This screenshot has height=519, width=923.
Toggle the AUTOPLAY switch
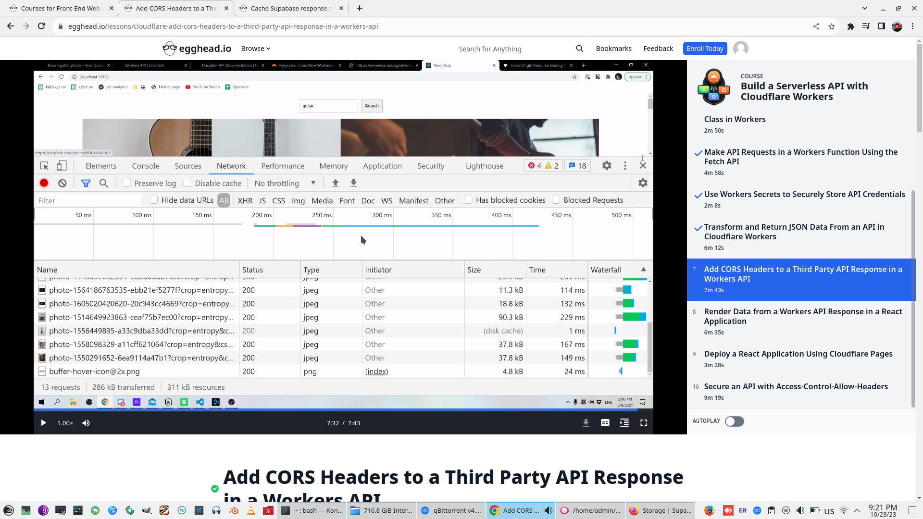[734, 421]
